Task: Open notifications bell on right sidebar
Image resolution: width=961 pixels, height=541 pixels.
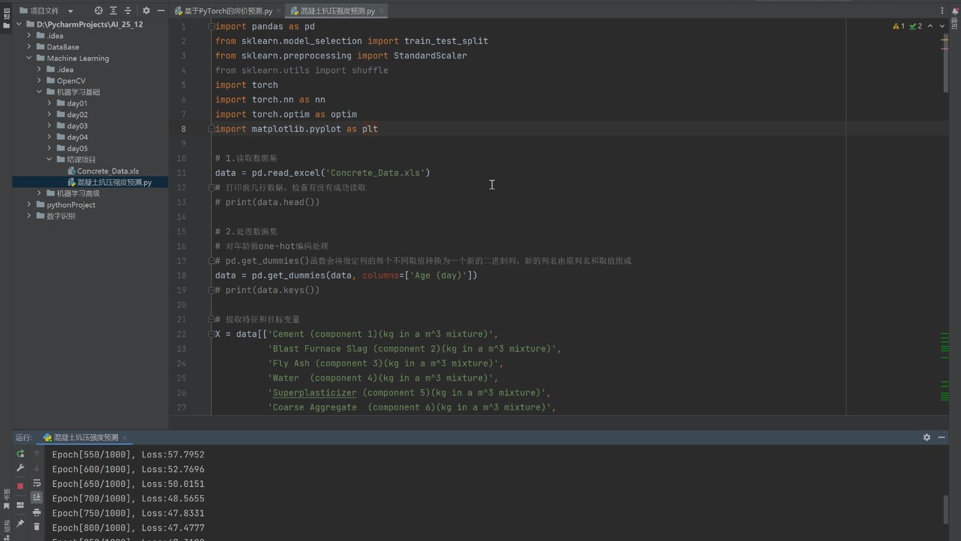Action: point(955,11)
